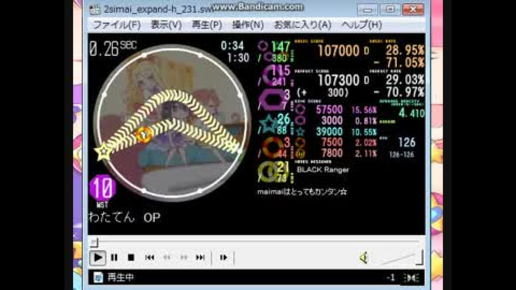Click the document icon in the status bar
516x290 pixels.
[98, 278]
